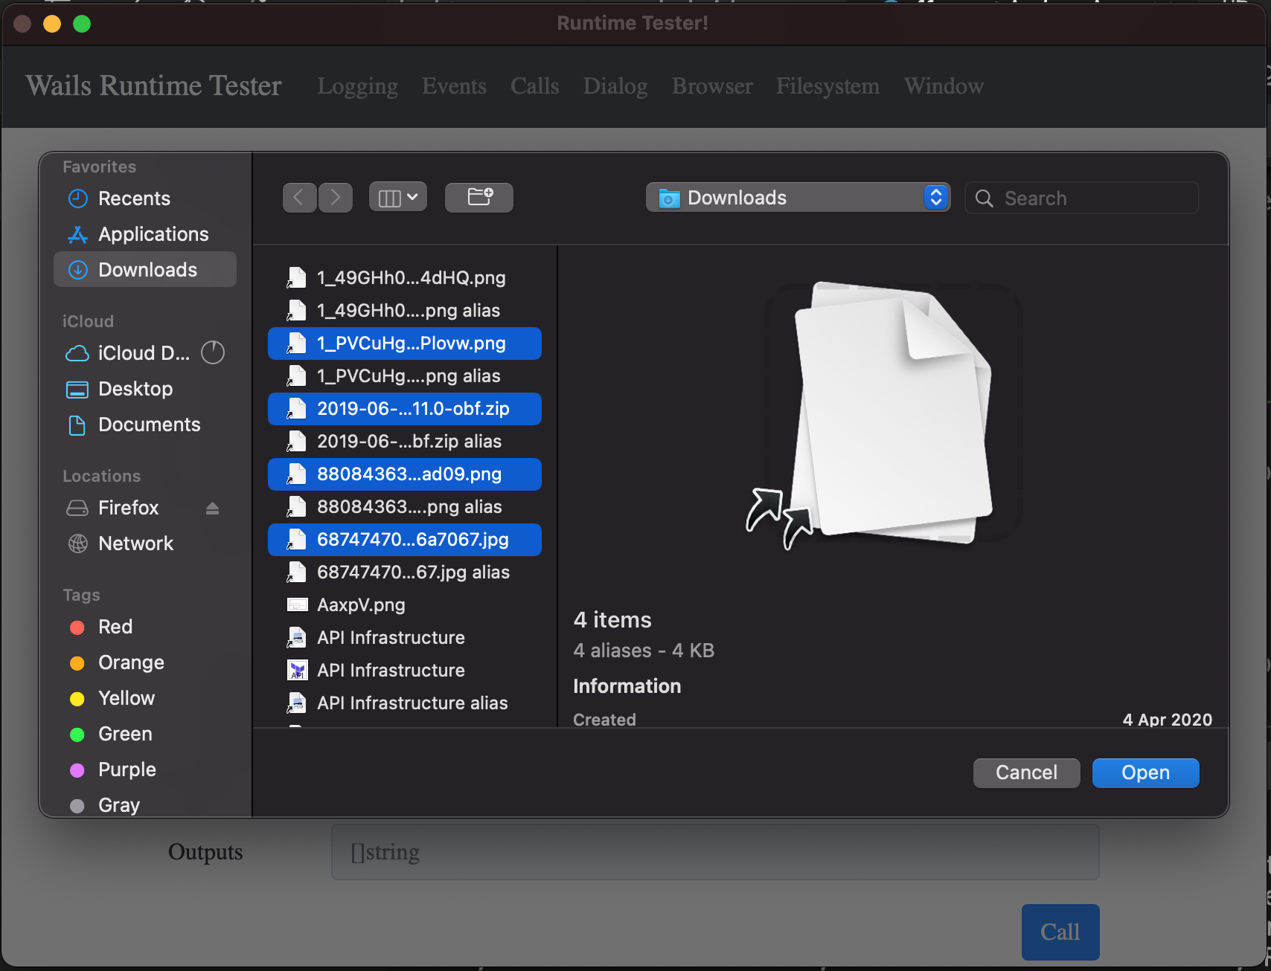Click the Open button to confirm selection

pos(1144,772)
